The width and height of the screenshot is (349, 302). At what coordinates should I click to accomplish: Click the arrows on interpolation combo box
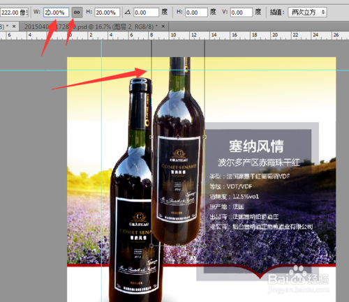tap(323, 12)
